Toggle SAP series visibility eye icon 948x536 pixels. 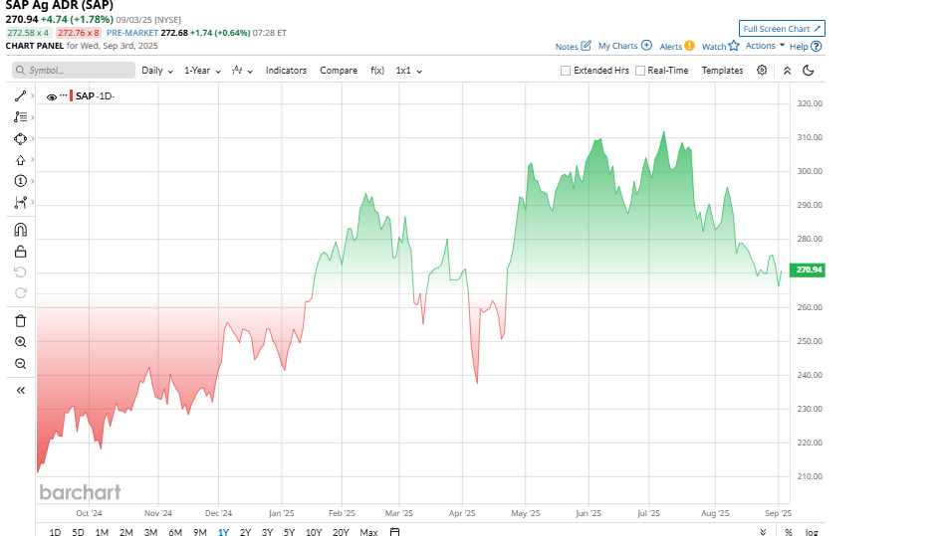52,96
